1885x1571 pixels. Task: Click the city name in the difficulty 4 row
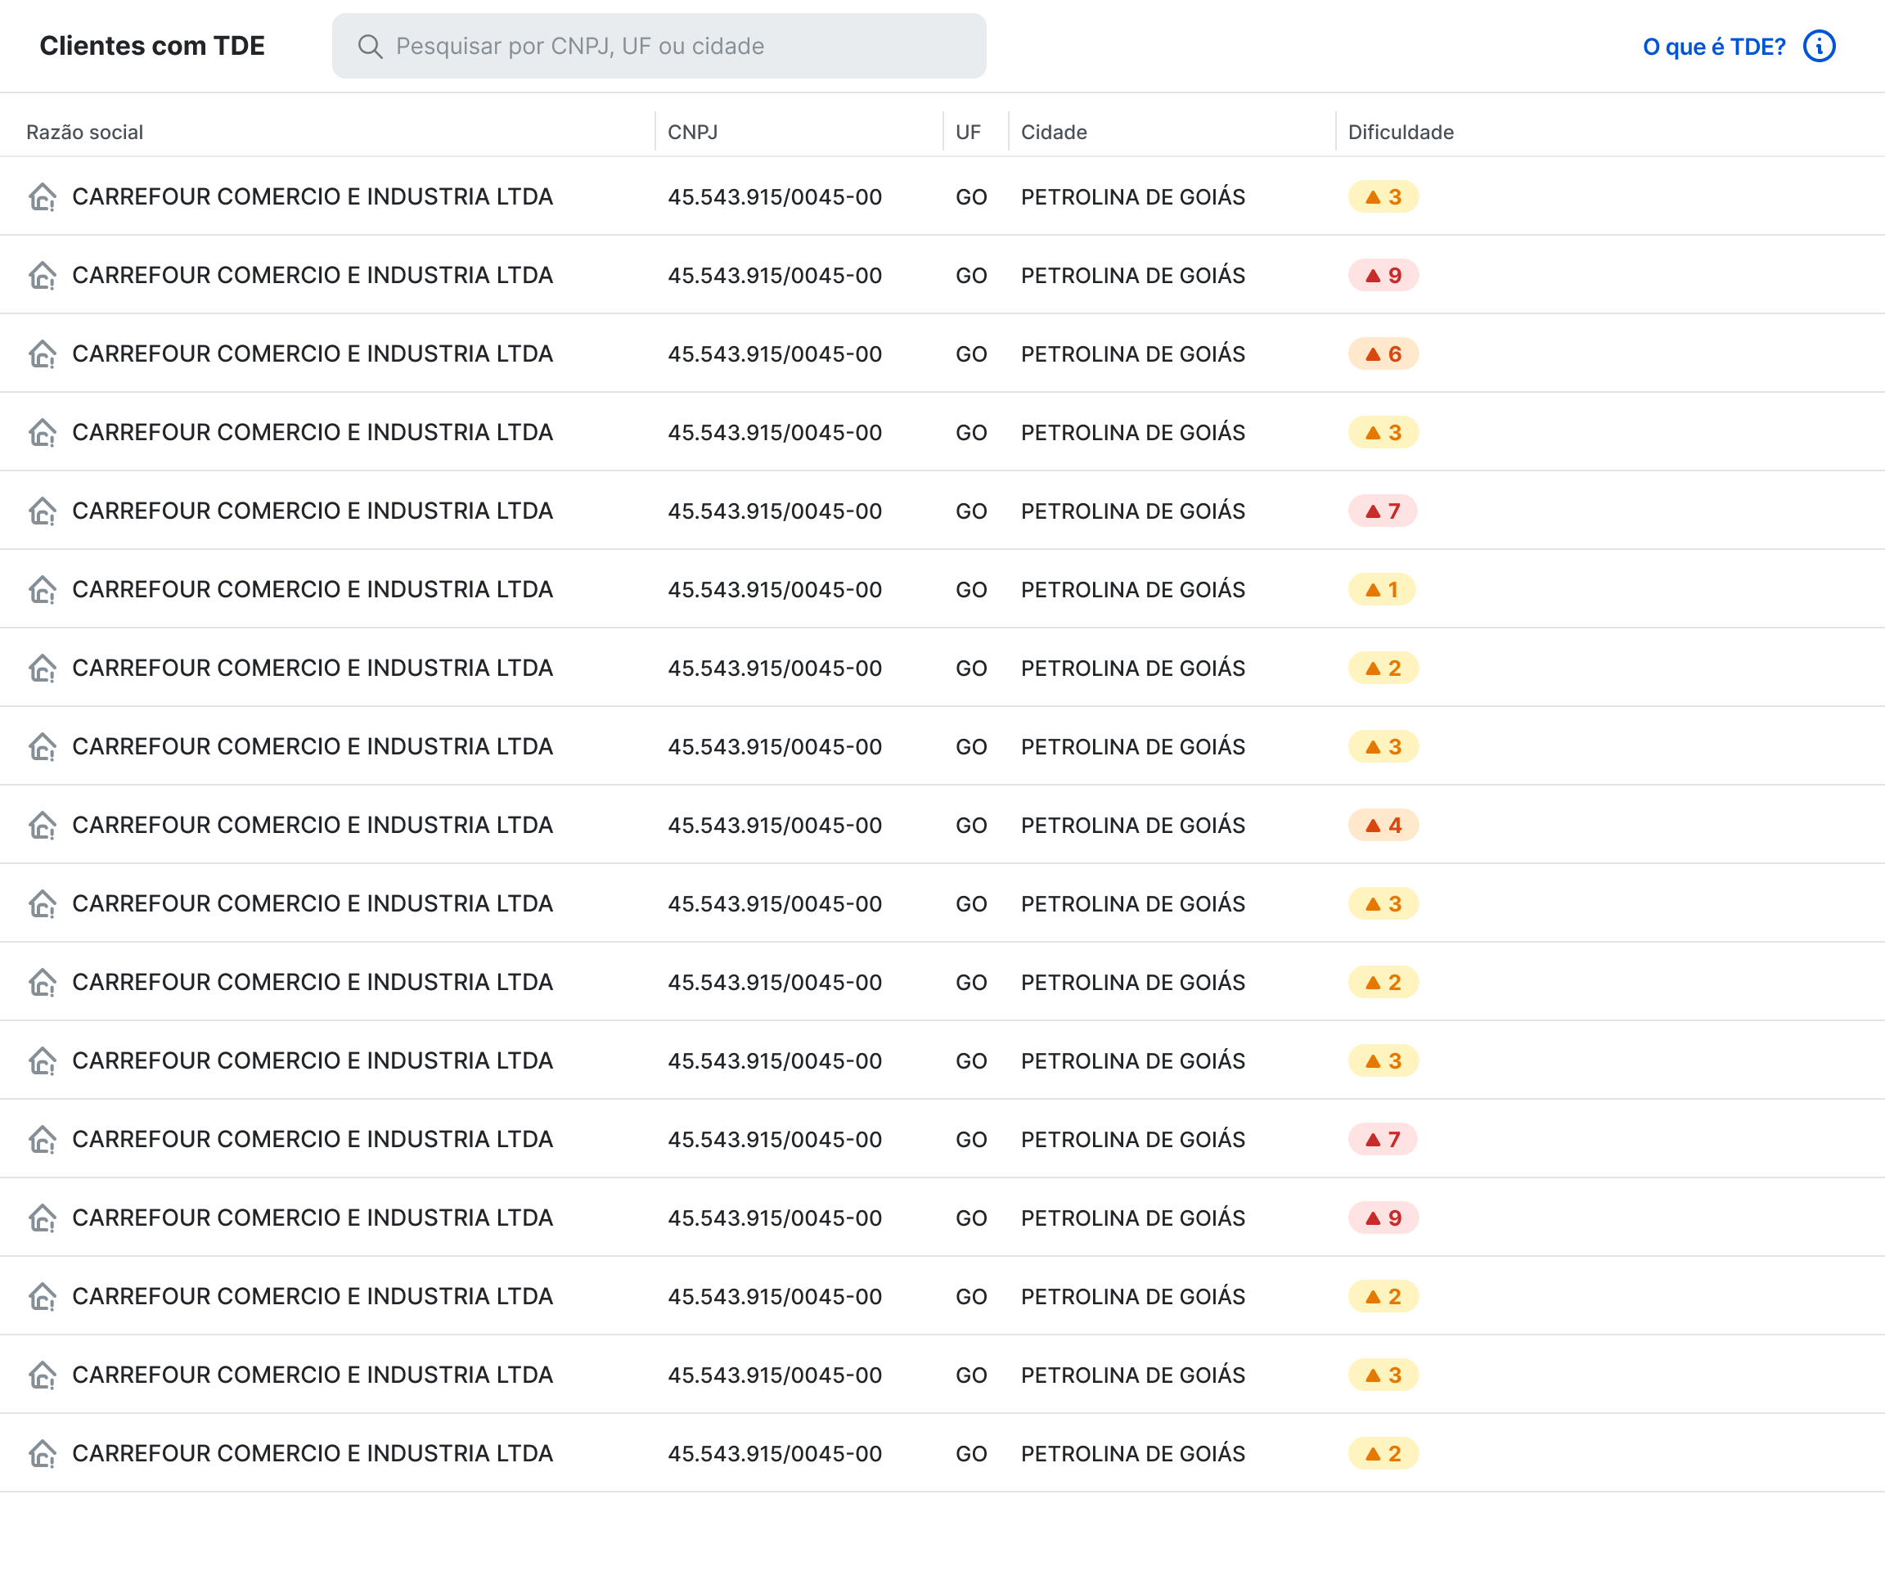point(1133,825)
